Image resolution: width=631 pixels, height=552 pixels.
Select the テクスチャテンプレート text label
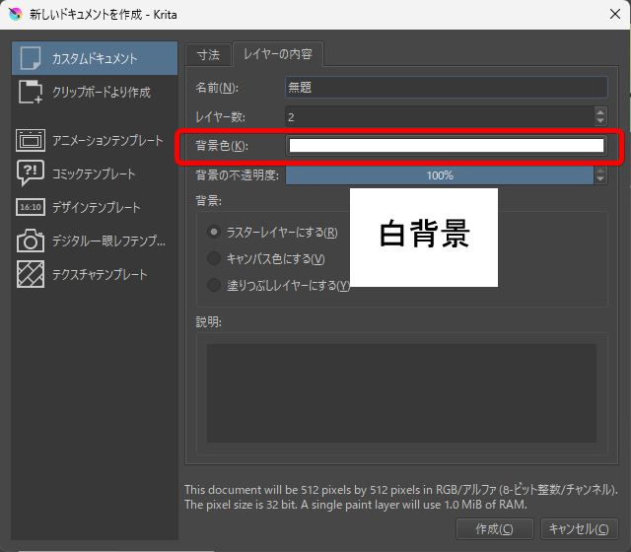(x=100, y=274)
